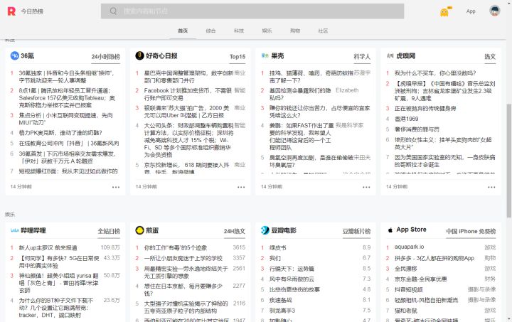Screen dimensions: 512x322
Task: Open article 星巴克中国调整管理架构
Action: click(188, 77)
